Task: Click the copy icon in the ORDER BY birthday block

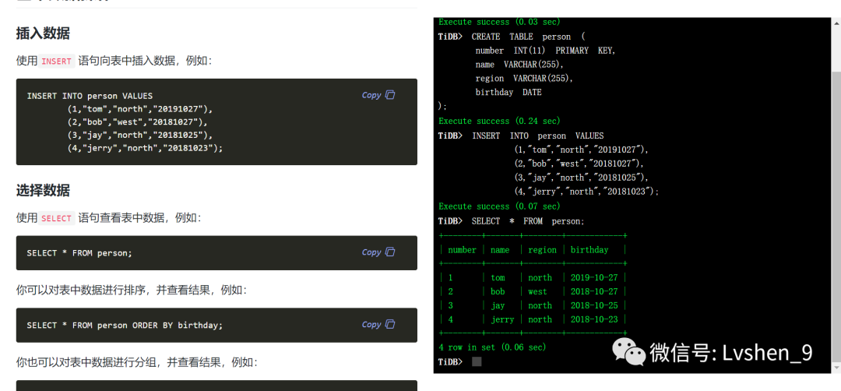Action: 390,325
